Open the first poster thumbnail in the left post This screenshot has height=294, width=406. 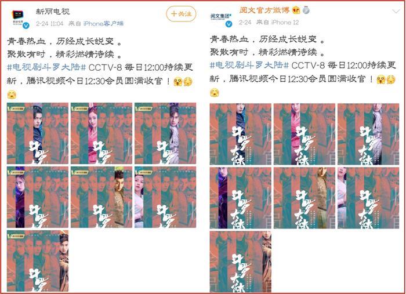38,133
